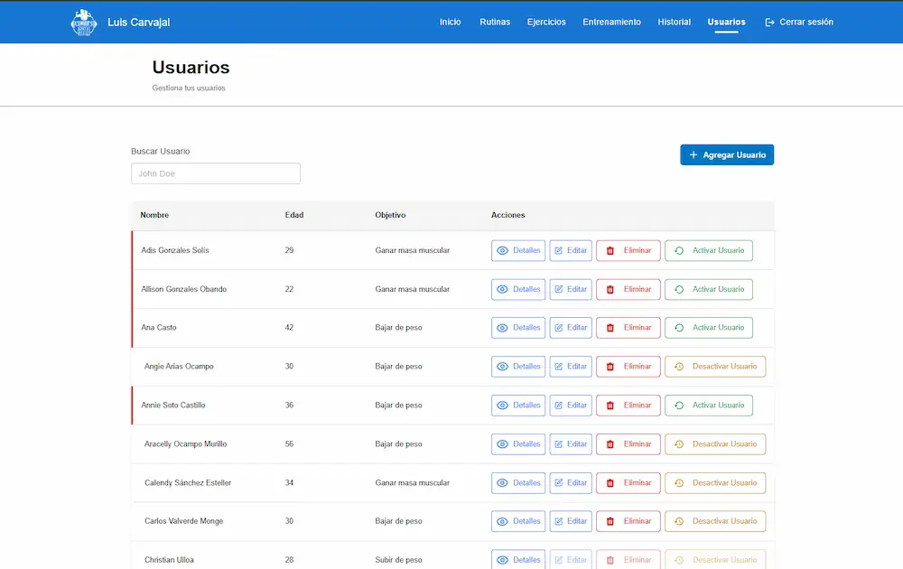Image resolution: width=903 pixels, height=569 pixels.
Task: Click the name Christian Ulloa
Action: 169,560
